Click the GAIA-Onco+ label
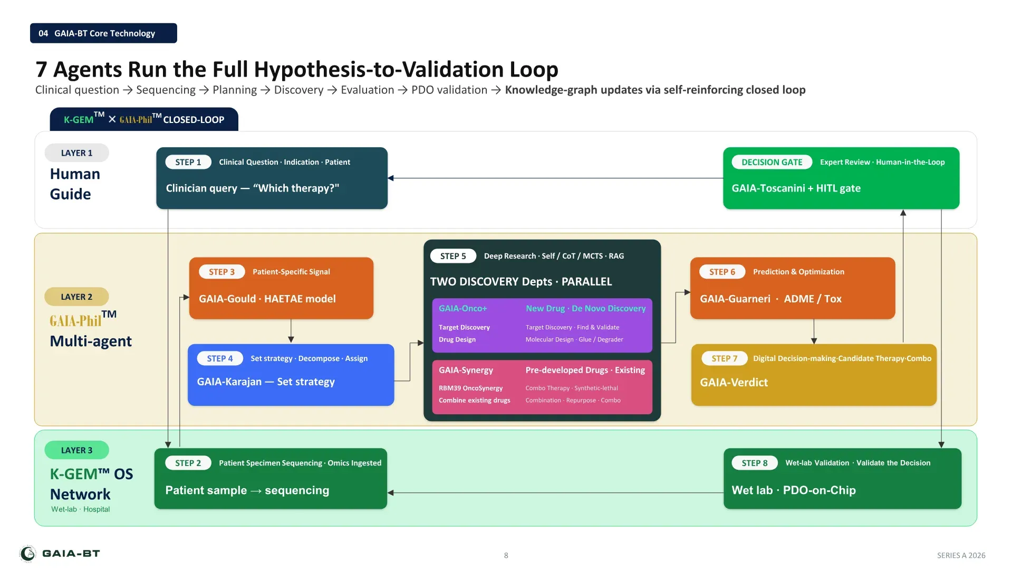The width and height of the screenshot is (1012, 570). [463, 308]
